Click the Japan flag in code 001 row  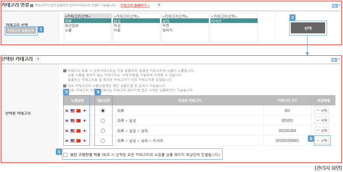point(85,111)
